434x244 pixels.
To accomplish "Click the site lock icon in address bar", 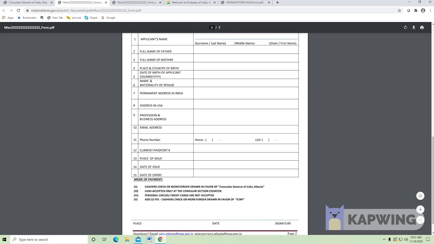I will 27,11.
